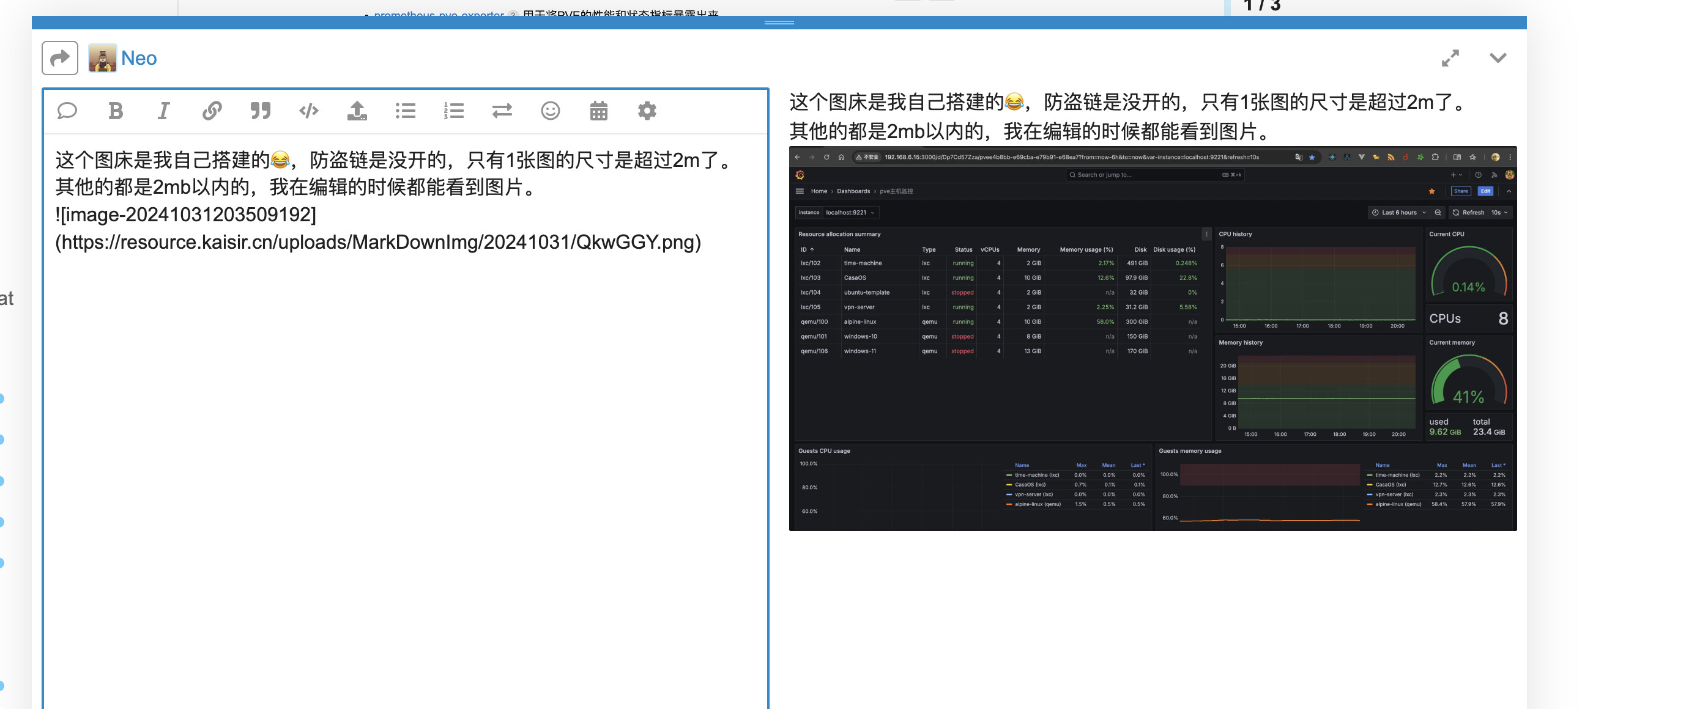Open the emoji picker smiley icon

(x=550, y=111)
